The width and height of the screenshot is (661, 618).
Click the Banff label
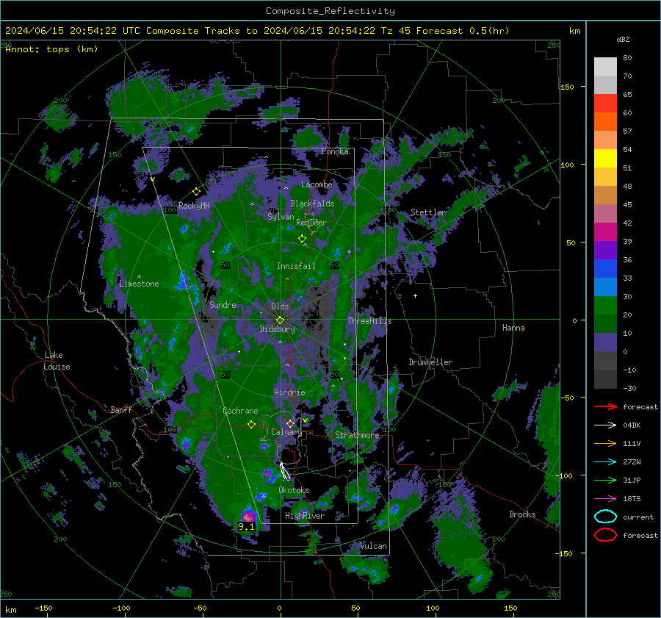click(121, 409)
